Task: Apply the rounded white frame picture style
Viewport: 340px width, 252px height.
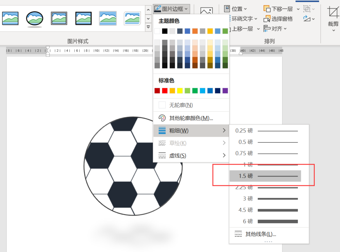Action: pyautogui.click(x=132, y=19)
